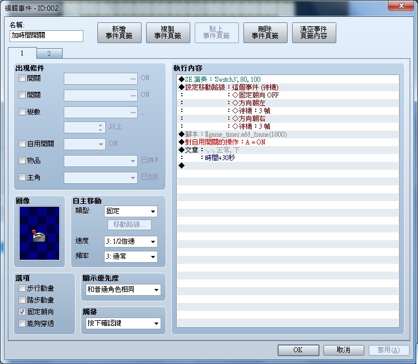The width and height of the screenshot is (418, 364).
Task: Select the 時間+30秒 text line
Action: 288,158
